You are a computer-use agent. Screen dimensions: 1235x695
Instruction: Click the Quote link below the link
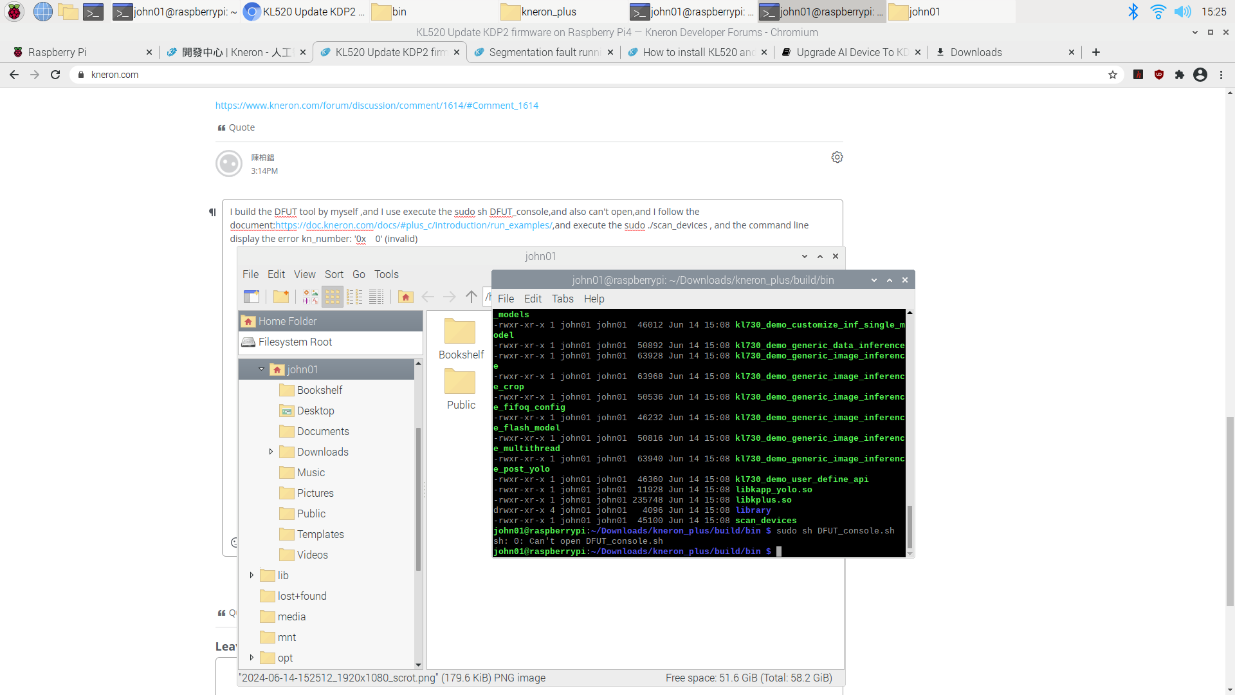(236, 127)
